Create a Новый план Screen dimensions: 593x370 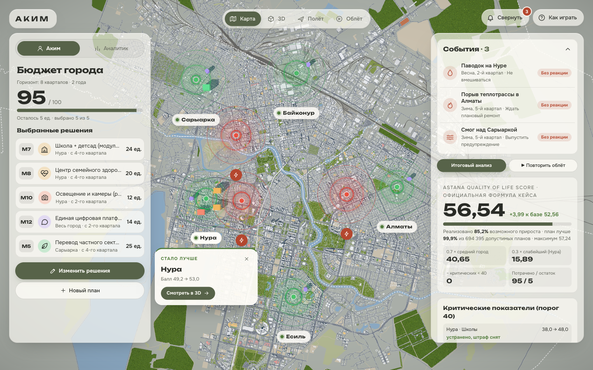coord(80,291)
